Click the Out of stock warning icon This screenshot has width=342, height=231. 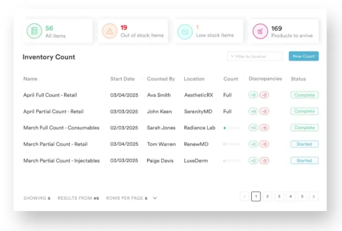pos(110,31)
